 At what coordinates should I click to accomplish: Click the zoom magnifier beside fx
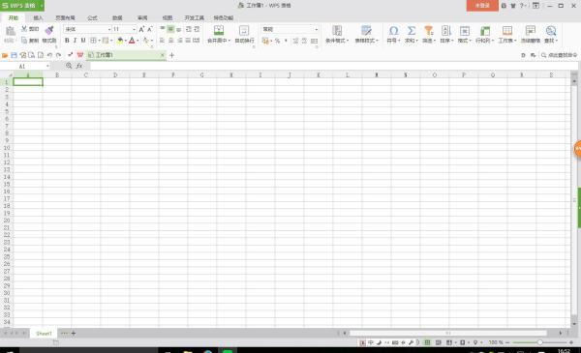(69, 66)
